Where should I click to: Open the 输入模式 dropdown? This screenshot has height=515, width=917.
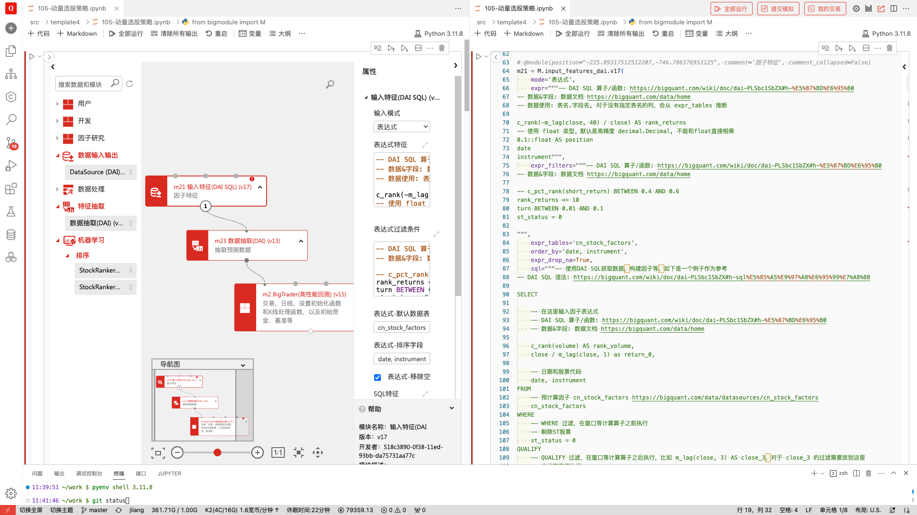(401, 126)
